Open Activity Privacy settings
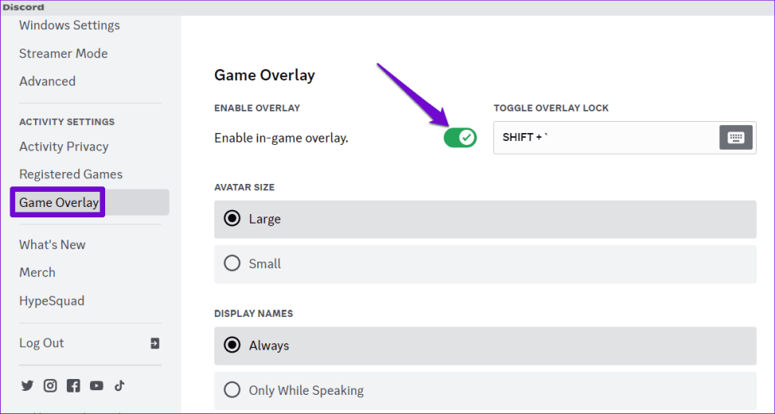This screenshot has height=414, width=775. point(64,146)
